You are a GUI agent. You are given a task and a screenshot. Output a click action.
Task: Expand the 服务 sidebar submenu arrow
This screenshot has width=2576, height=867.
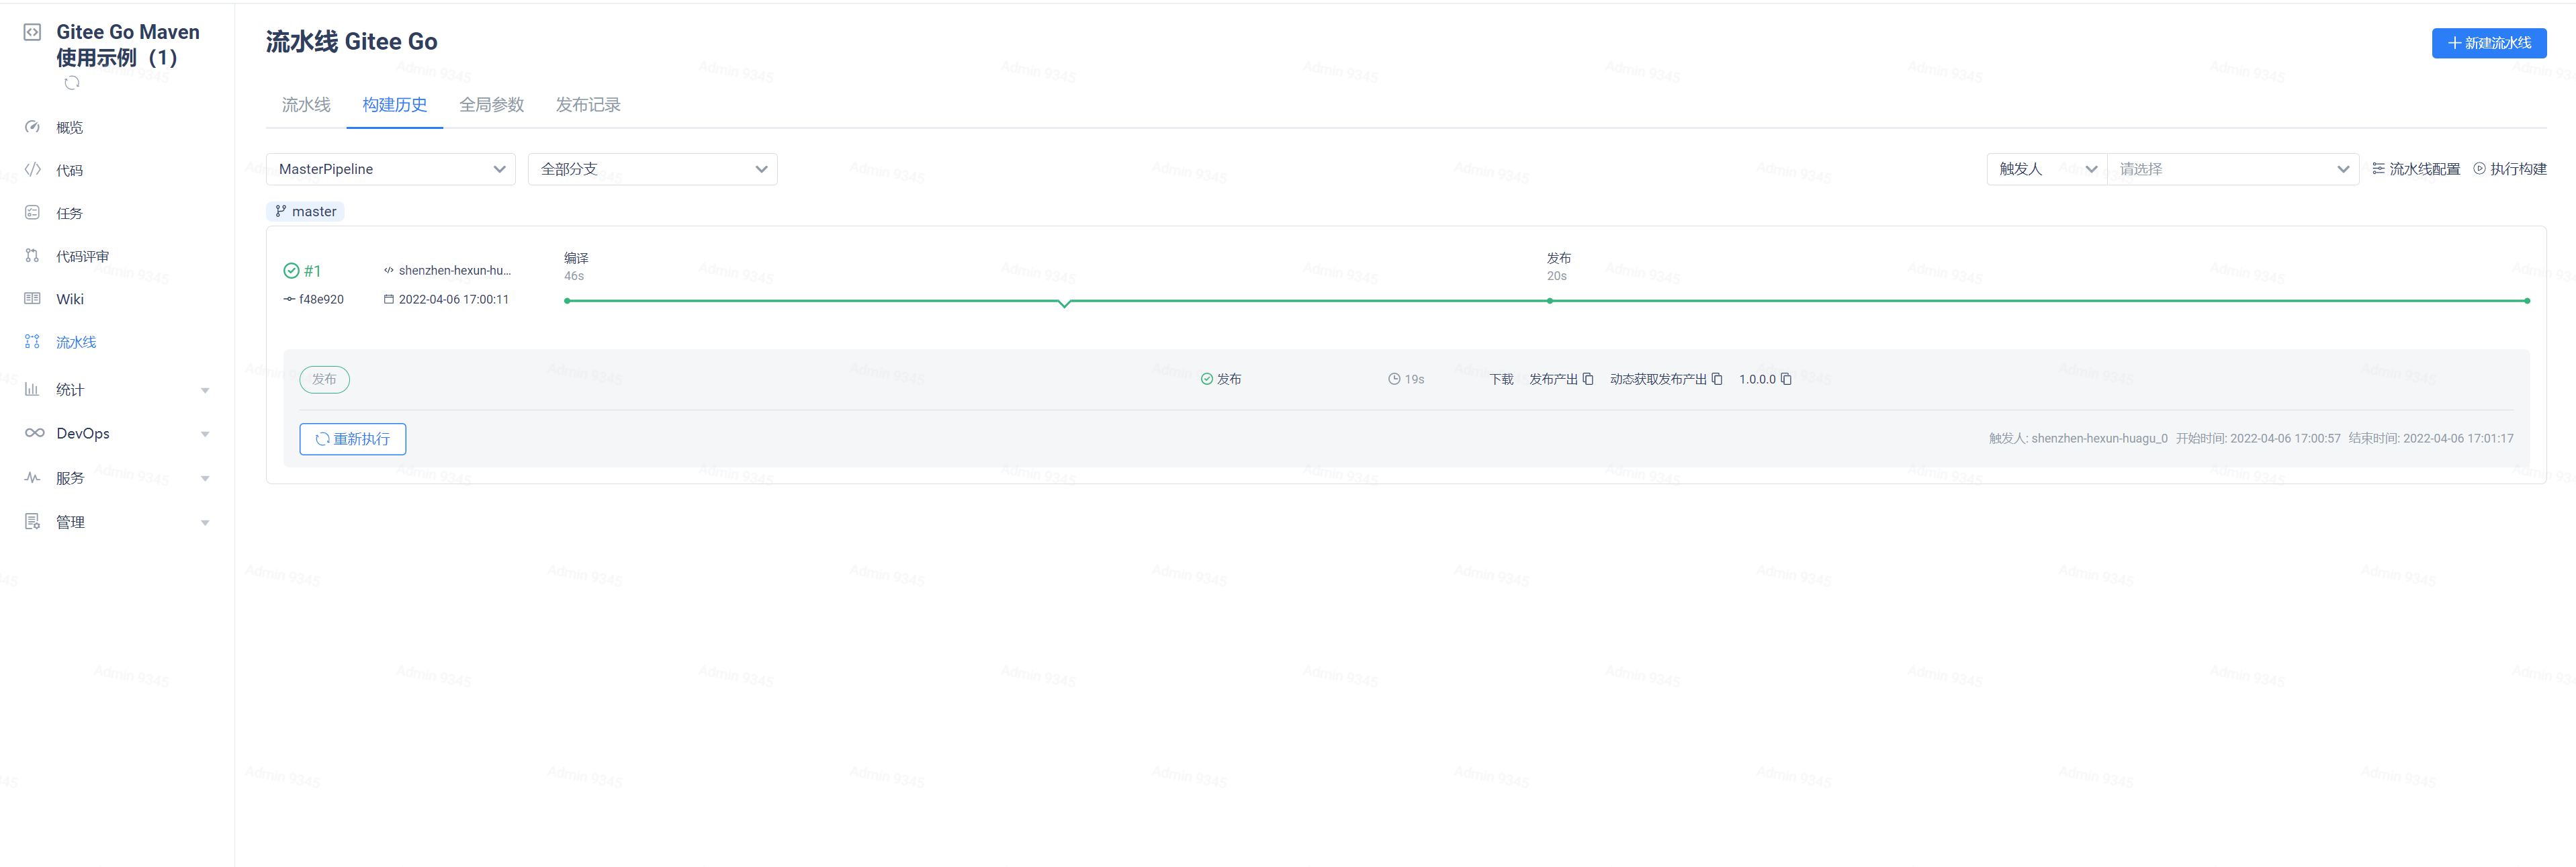coord(205,479)
